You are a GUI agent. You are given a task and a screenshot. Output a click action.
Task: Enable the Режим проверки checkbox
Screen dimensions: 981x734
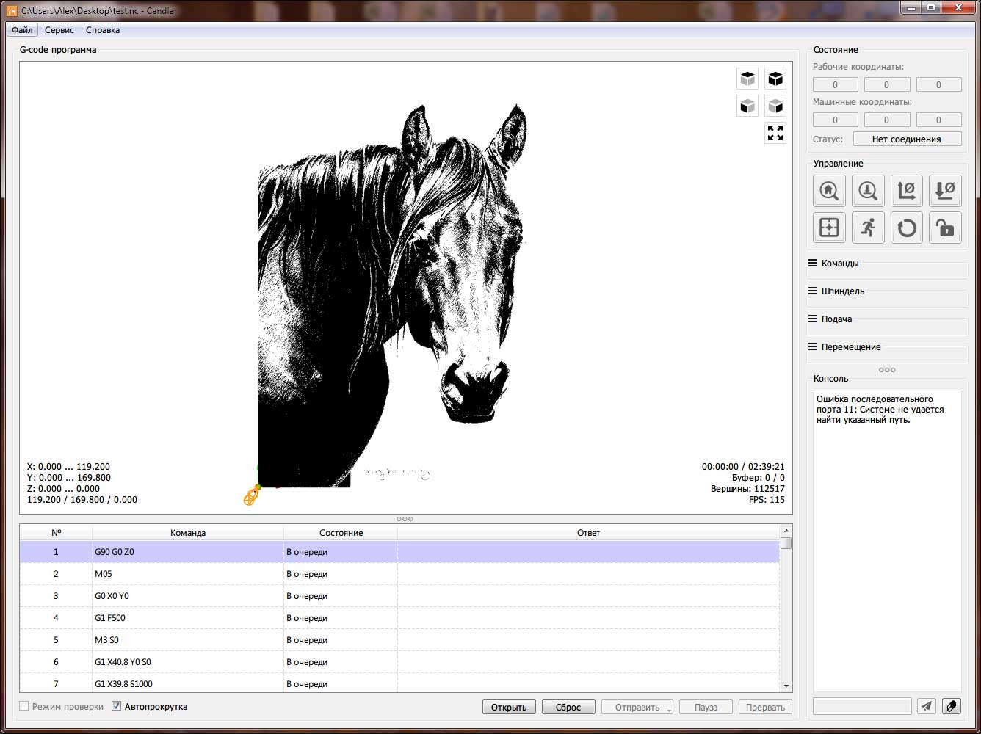coord(24,706)
